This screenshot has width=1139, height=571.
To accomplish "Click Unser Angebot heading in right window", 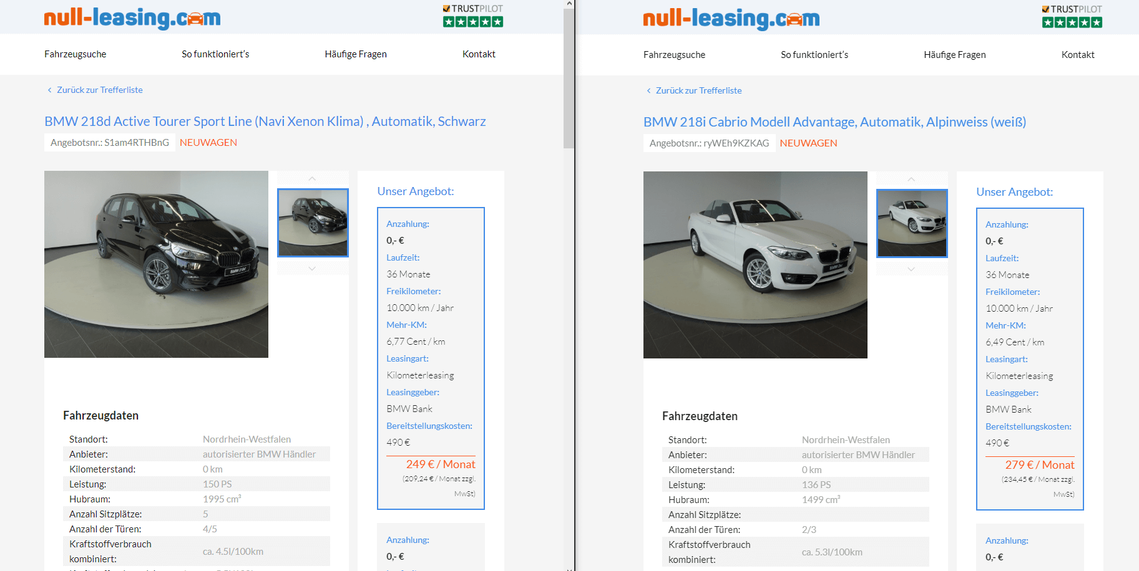I will click(x=1015, y=192).
